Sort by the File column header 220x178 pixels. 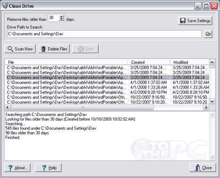click(66, 62)
